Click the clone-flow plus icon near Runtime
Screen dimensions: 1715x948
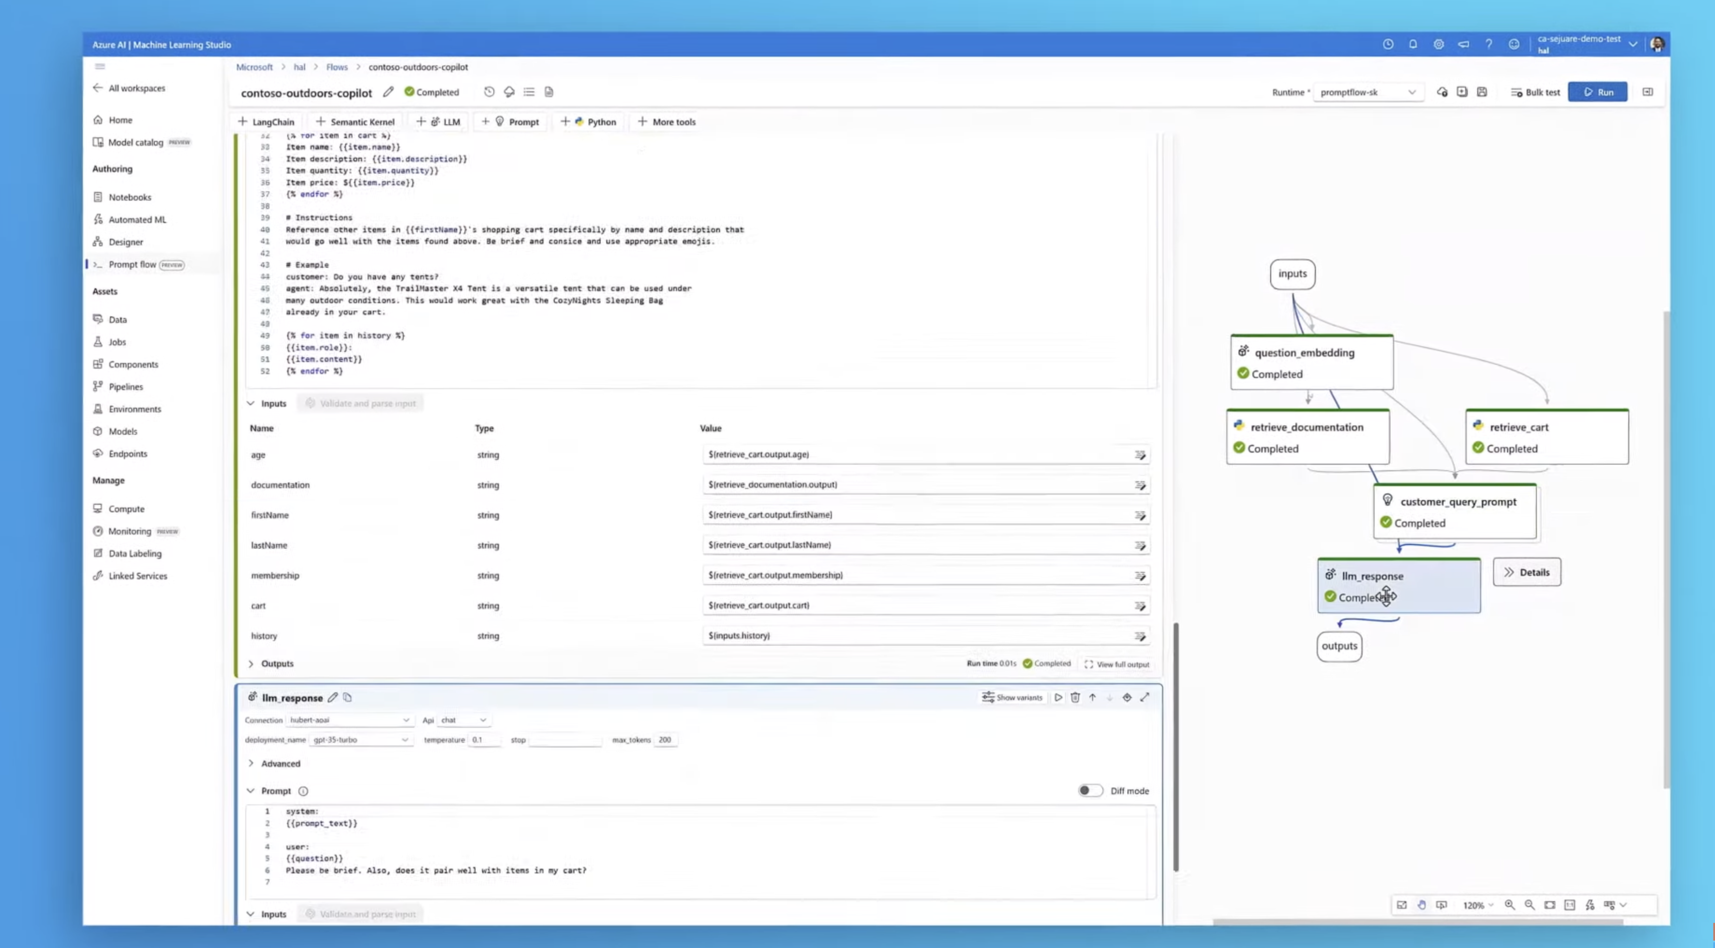tap(1462, 92)
